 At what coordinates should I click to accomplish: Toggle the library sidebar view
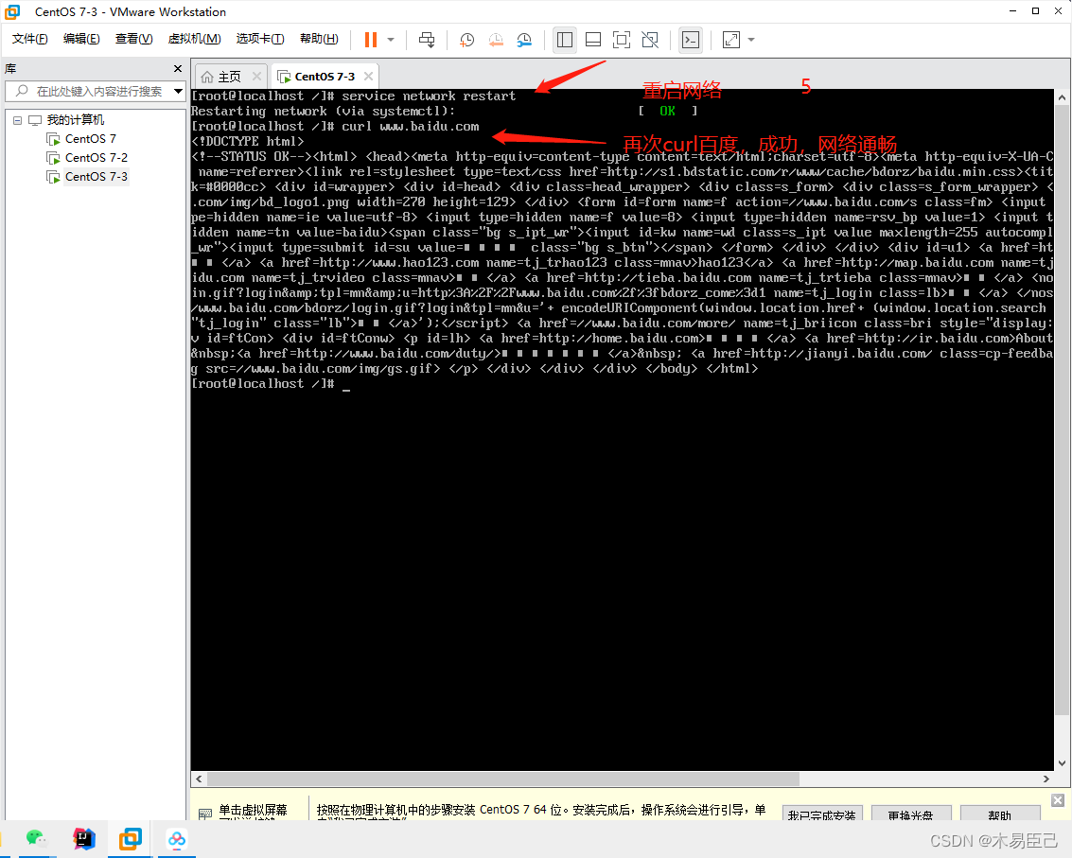tap(565, 40)
